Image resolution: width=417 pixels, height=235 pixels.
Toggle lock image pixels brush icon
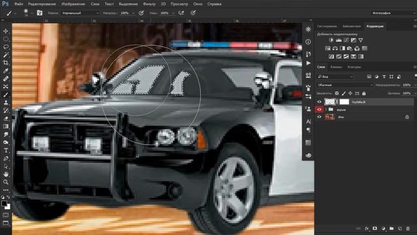point(343,93)
